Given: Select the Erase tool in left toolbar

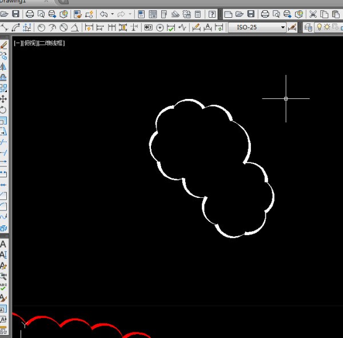Looking at the screenshot, I should point(3,45).
